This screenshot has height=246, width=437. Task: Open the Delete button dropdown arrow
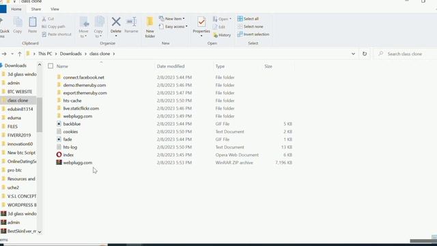pos(116,36)
